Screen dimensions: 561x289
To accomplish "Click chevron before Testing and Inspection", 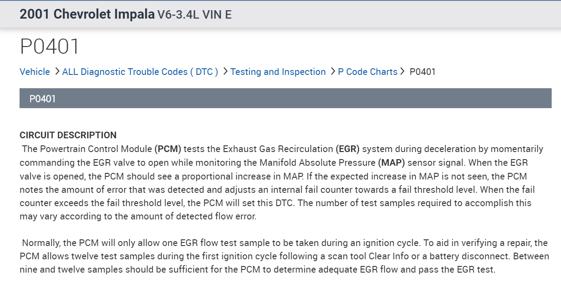I will 225,71.
